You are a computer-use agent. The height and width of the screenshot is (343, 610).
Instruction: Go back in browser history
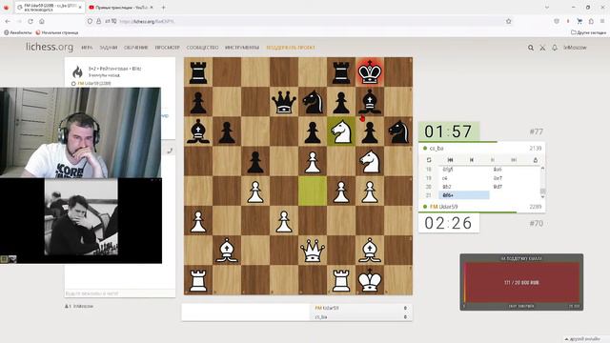click(8, 21)
